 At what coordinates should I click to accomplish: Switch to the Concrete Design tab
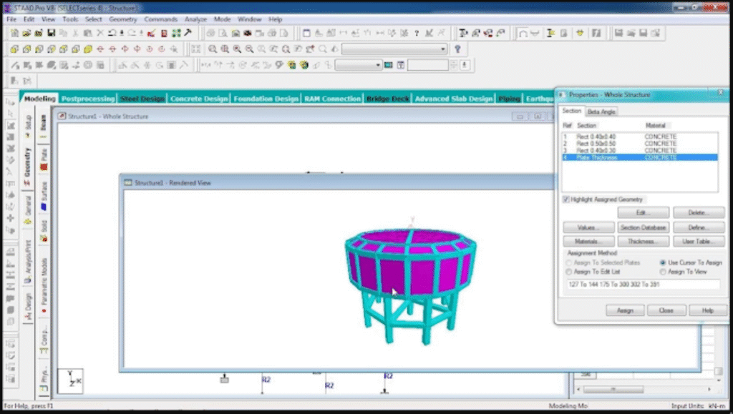tap(199, 99)
